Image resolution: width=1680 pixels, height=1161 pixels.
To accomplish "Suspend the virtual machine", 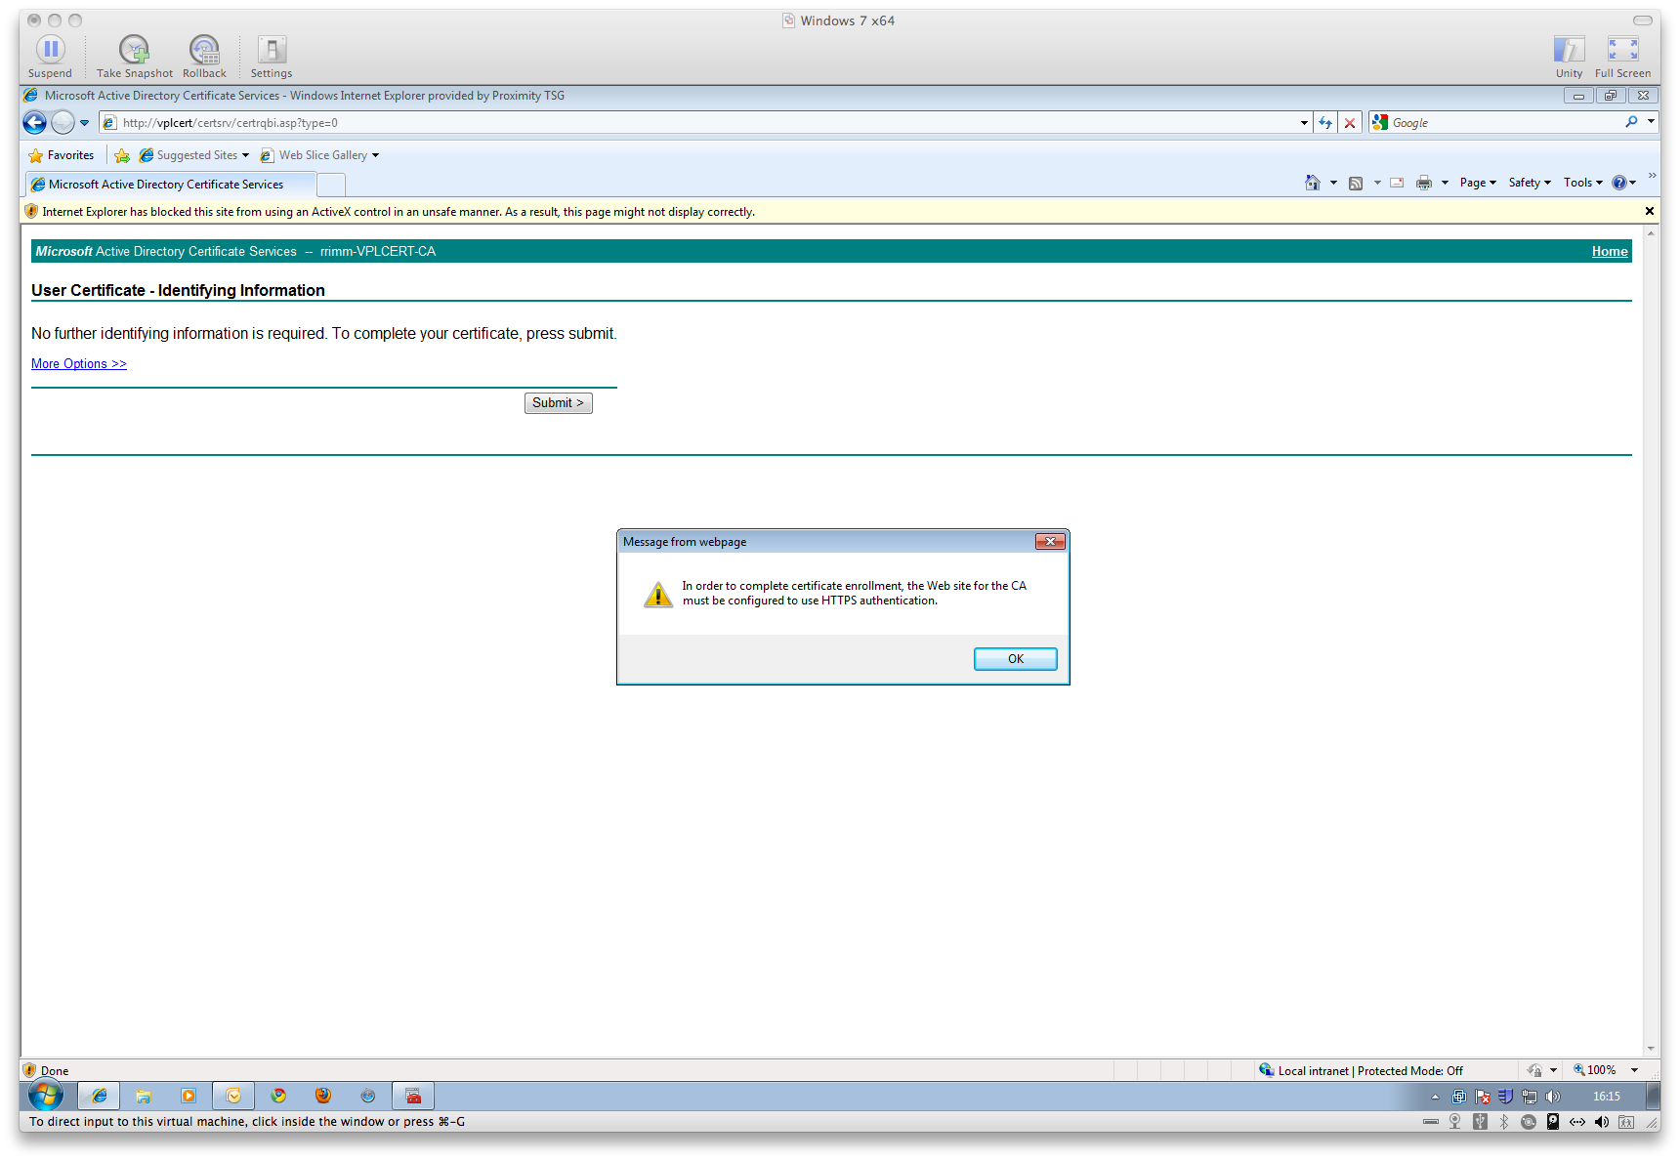I will point(50,56).
